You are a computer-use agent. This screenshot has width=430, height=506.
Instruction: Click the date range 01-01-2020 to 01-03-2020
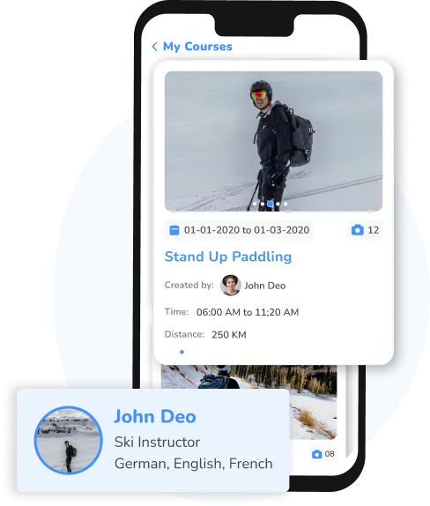tap(247, 230)
